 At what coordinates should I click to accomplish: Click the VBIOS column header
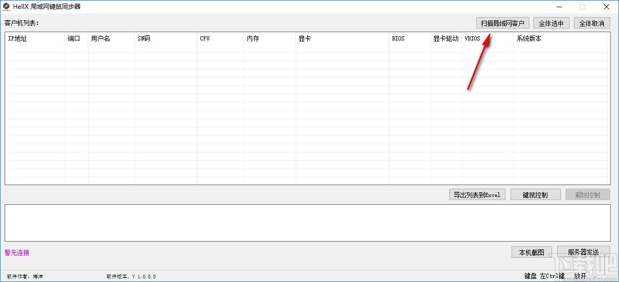[x=488, y=39]
